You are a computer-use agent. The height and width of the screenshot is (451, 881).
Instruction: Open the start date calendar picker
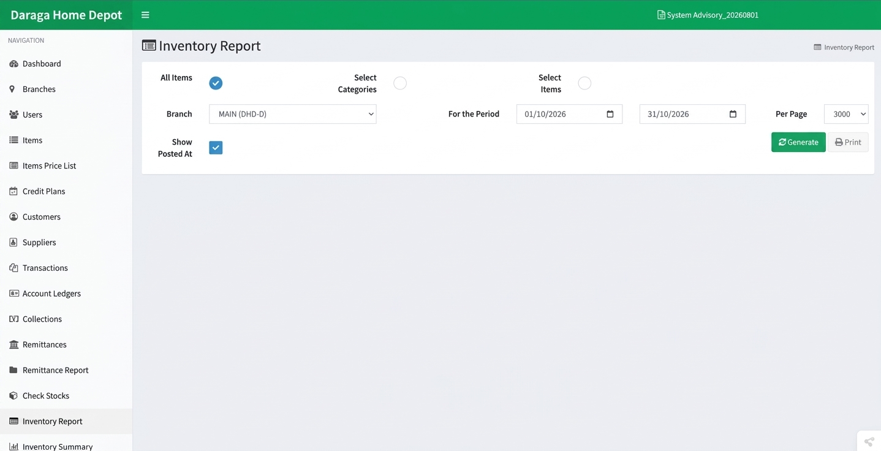[610, 114]
